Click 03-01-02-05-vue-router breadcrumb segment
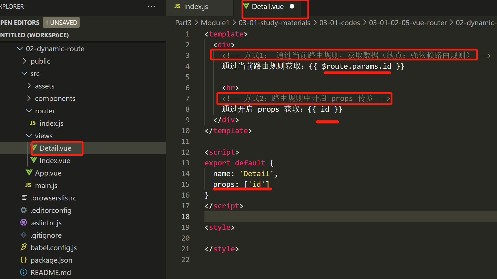497x279 pixels. 408,23
